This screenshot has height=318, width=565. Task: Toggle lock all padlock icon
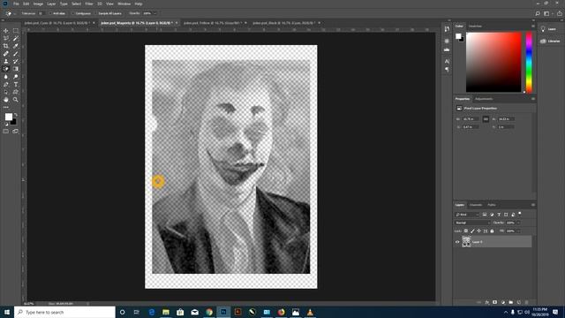tap(492, 231)
